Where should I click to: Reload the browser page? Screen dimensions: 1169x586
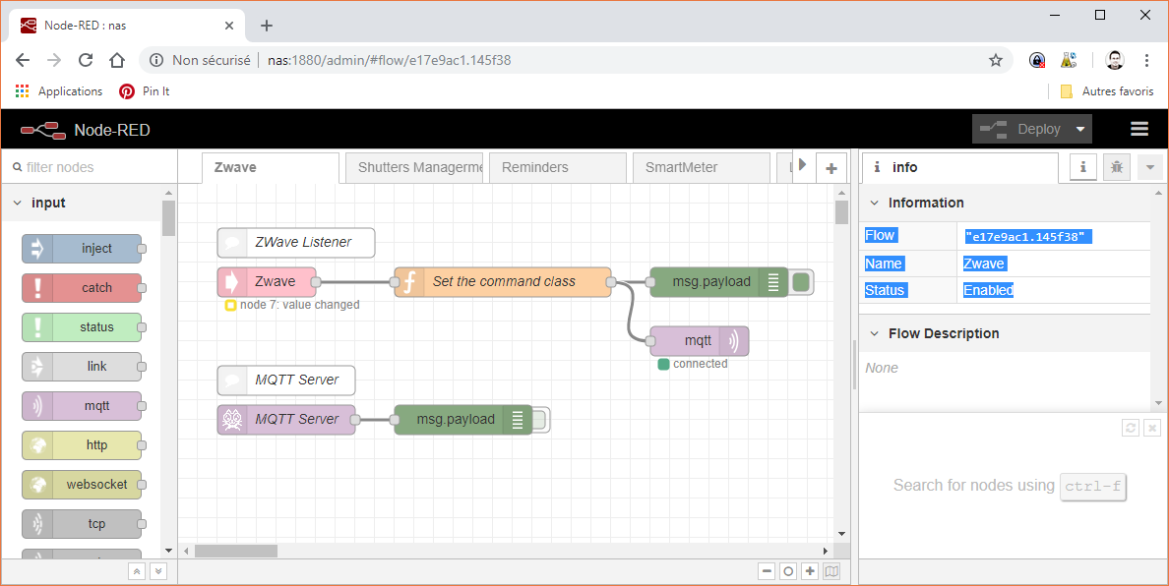point(86,60)
